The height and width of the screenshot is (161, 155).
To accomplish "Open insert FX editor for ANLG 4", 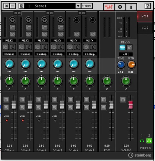I will point(61,47).
